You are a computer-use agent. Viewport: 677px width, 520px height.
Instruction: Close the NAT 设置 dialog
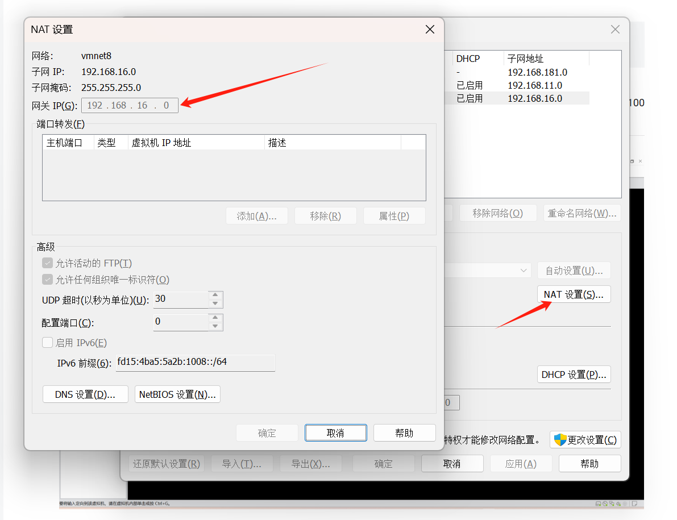click(x=430, y=30)
